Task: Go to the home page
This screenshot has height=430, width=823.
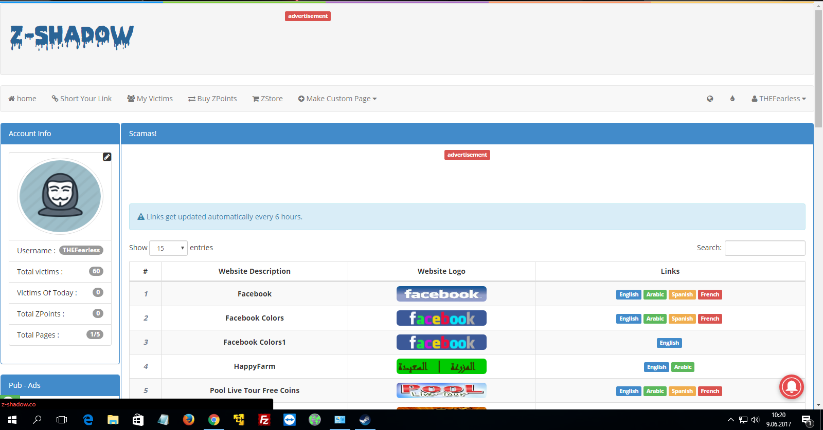Action: [x=22, y=99]
